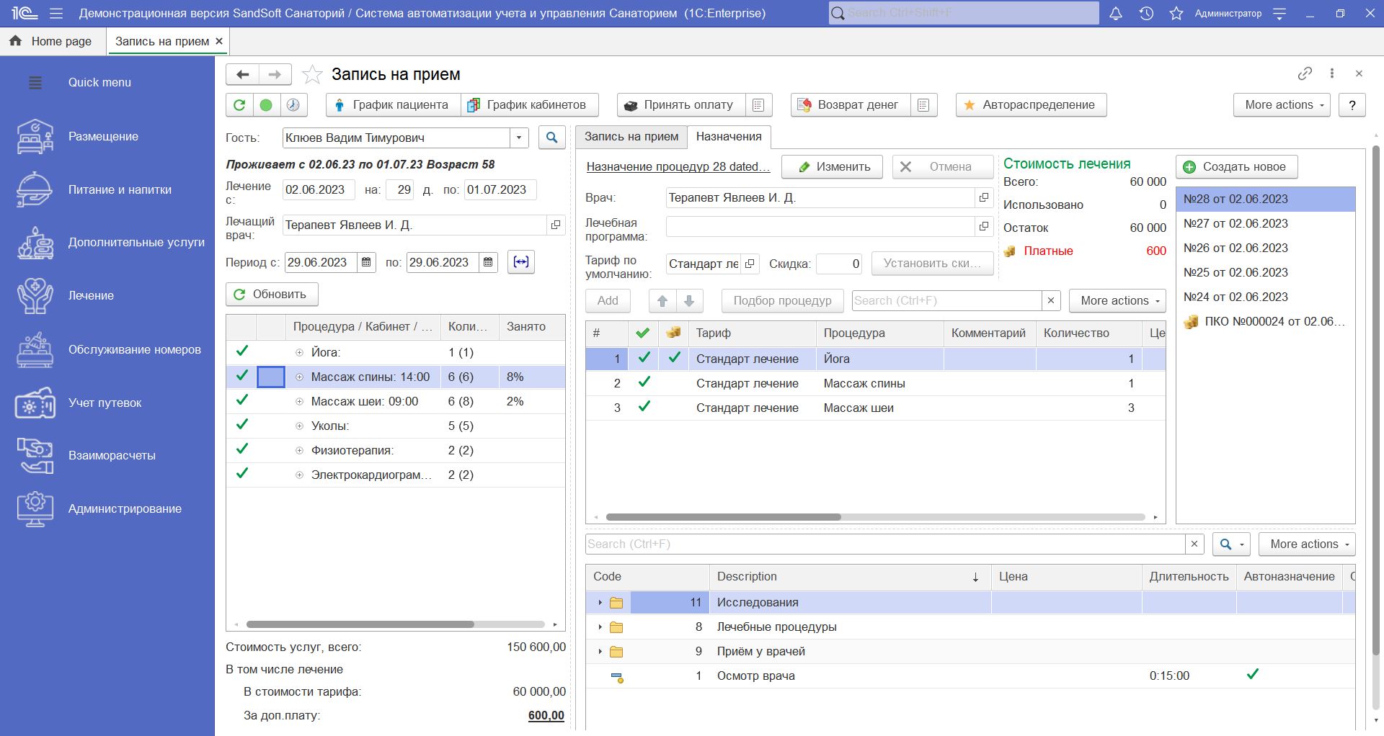
Task: Open the search options dropdown near catalog
Action: 1231,544
